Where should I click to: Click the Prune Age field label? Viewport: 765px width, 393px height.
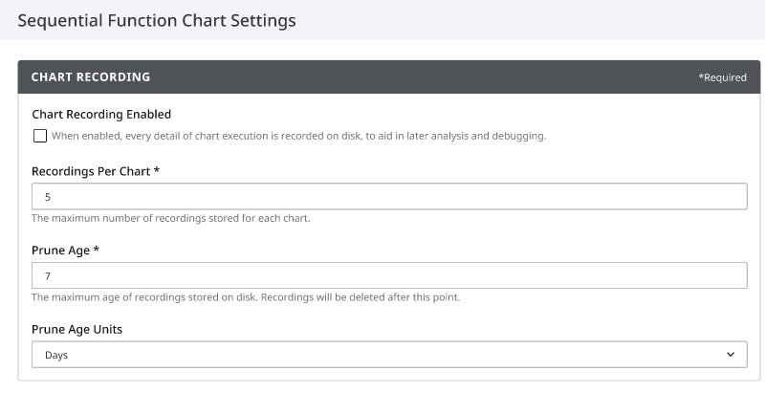pos(61,251)
